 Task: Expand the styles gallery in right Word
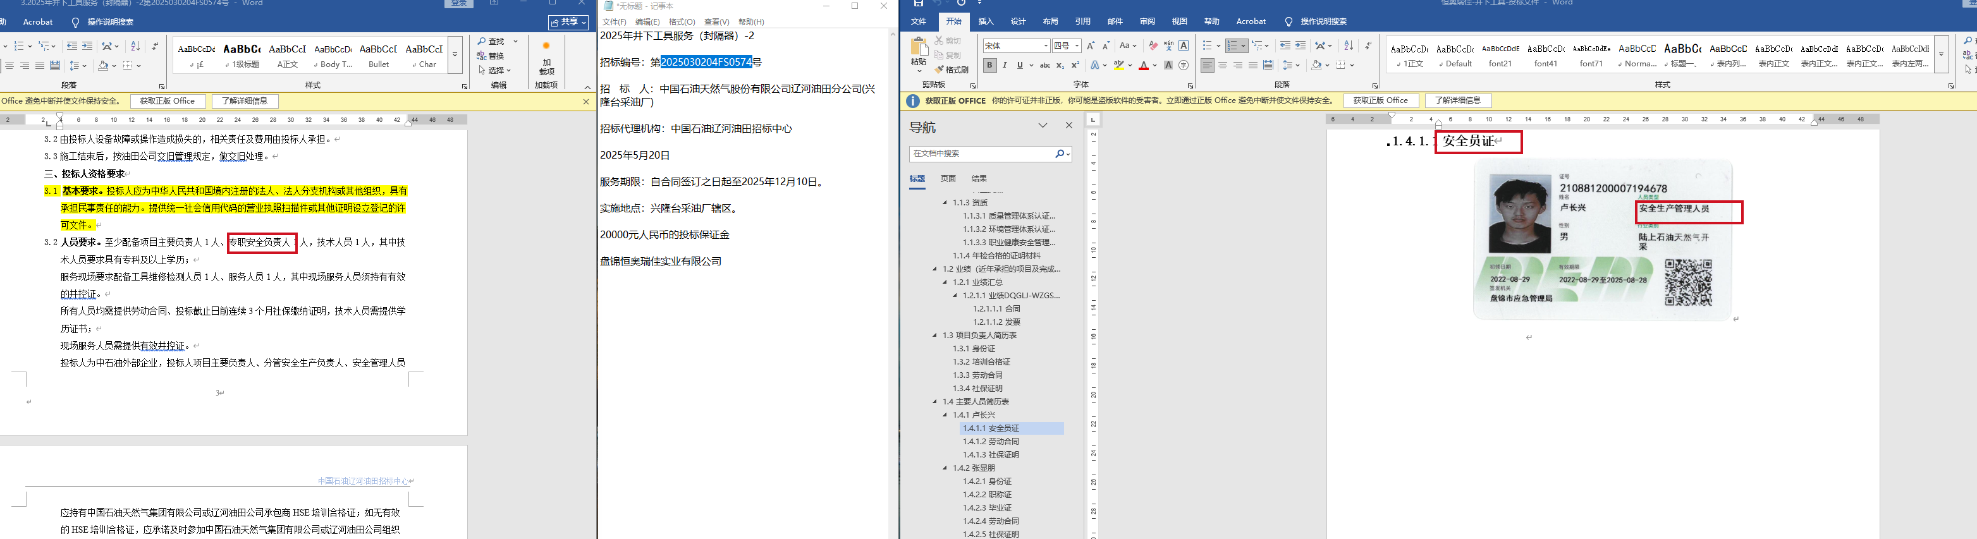tap(1941, 54)
